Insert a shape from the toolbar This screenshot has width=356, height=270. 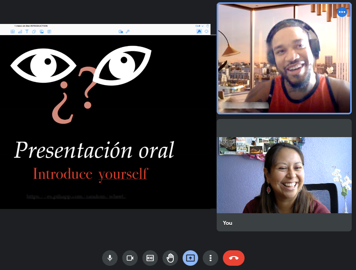pyautogui.click(x=34, y=32)
